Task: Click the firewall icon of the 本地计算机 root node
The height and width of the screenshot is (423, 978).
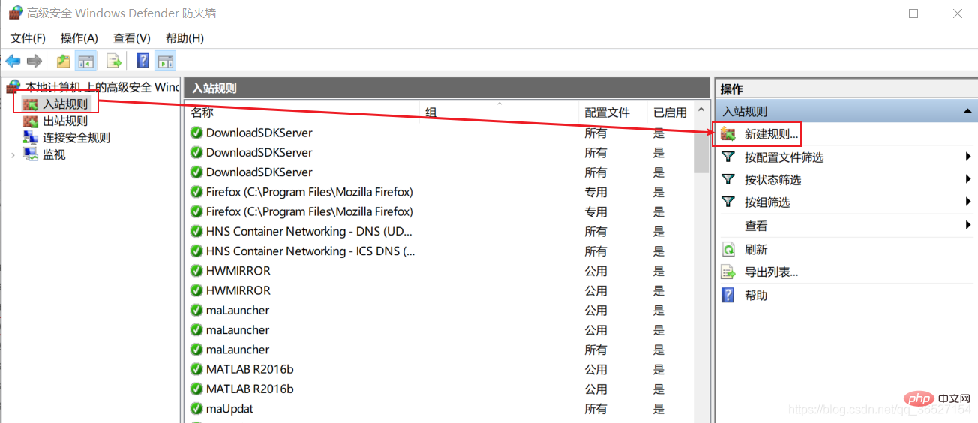Action: coord(13,87)
